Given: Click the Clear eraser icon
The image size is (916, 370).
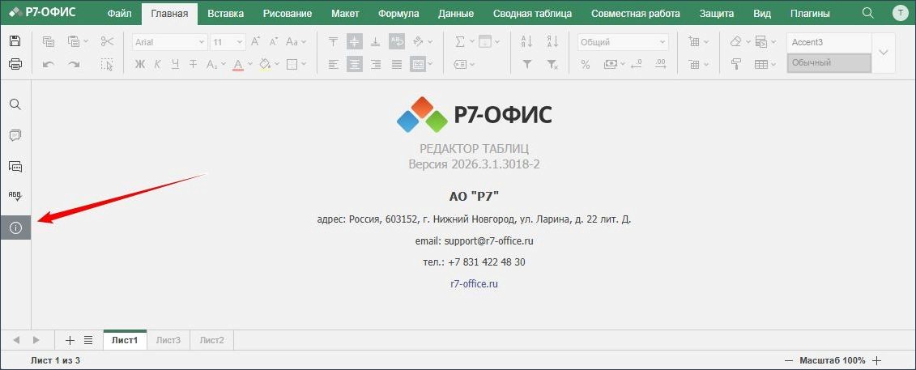Looking at the screenshot, I should pos(735,41).
